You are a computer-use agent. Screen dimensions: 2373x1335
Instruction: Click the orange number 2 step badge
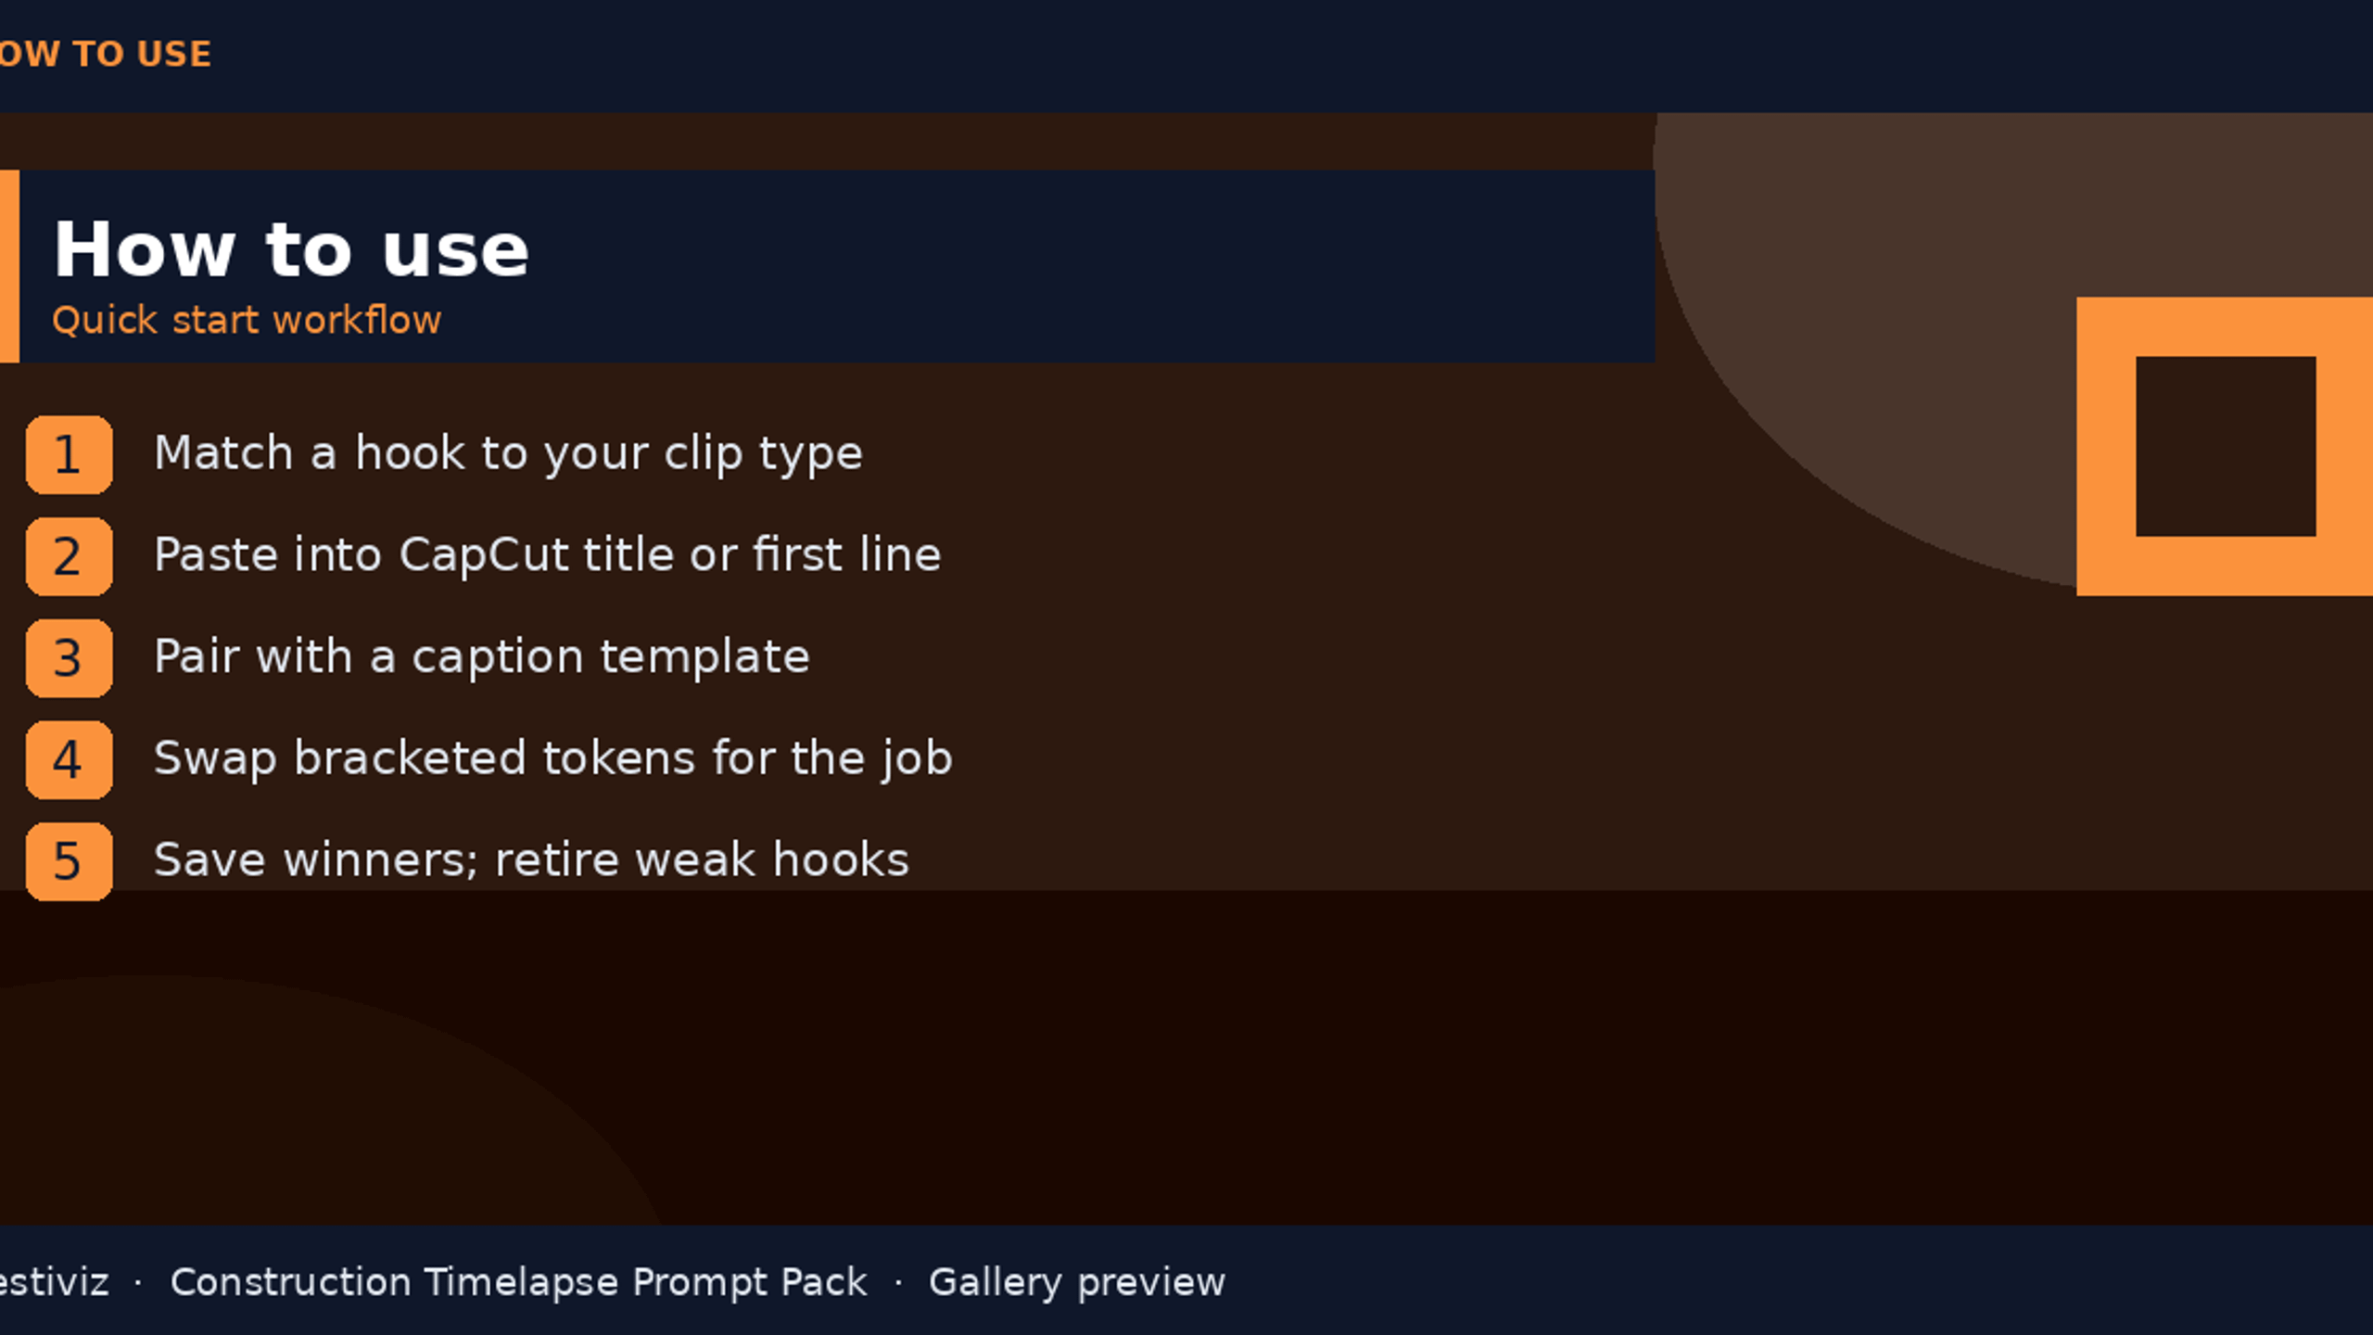(70, 556)
